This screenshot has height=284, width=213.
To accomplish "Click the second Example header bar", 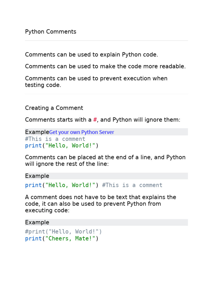I will [106, 176].
